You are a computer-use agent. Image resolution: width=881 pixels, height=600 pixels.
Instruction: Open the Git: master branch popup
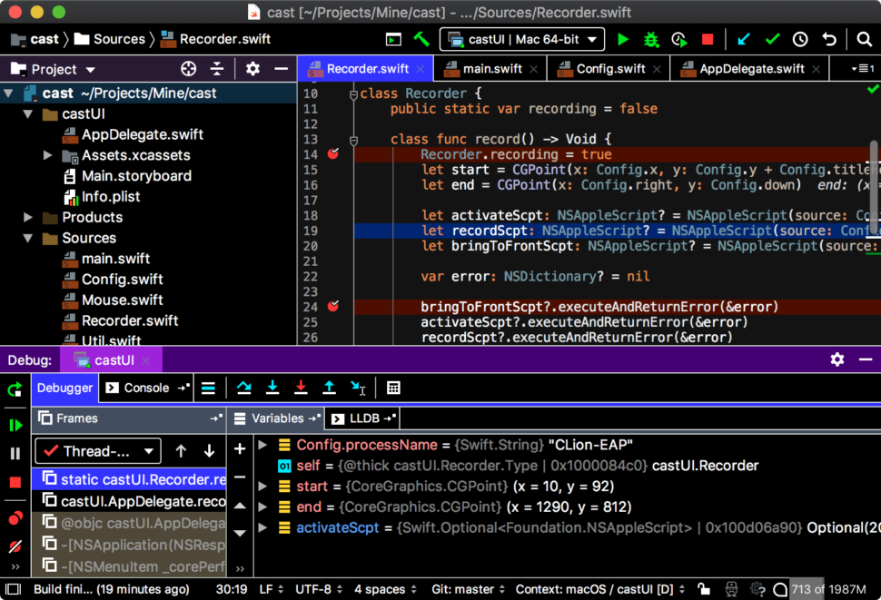(x=465, y=589)
